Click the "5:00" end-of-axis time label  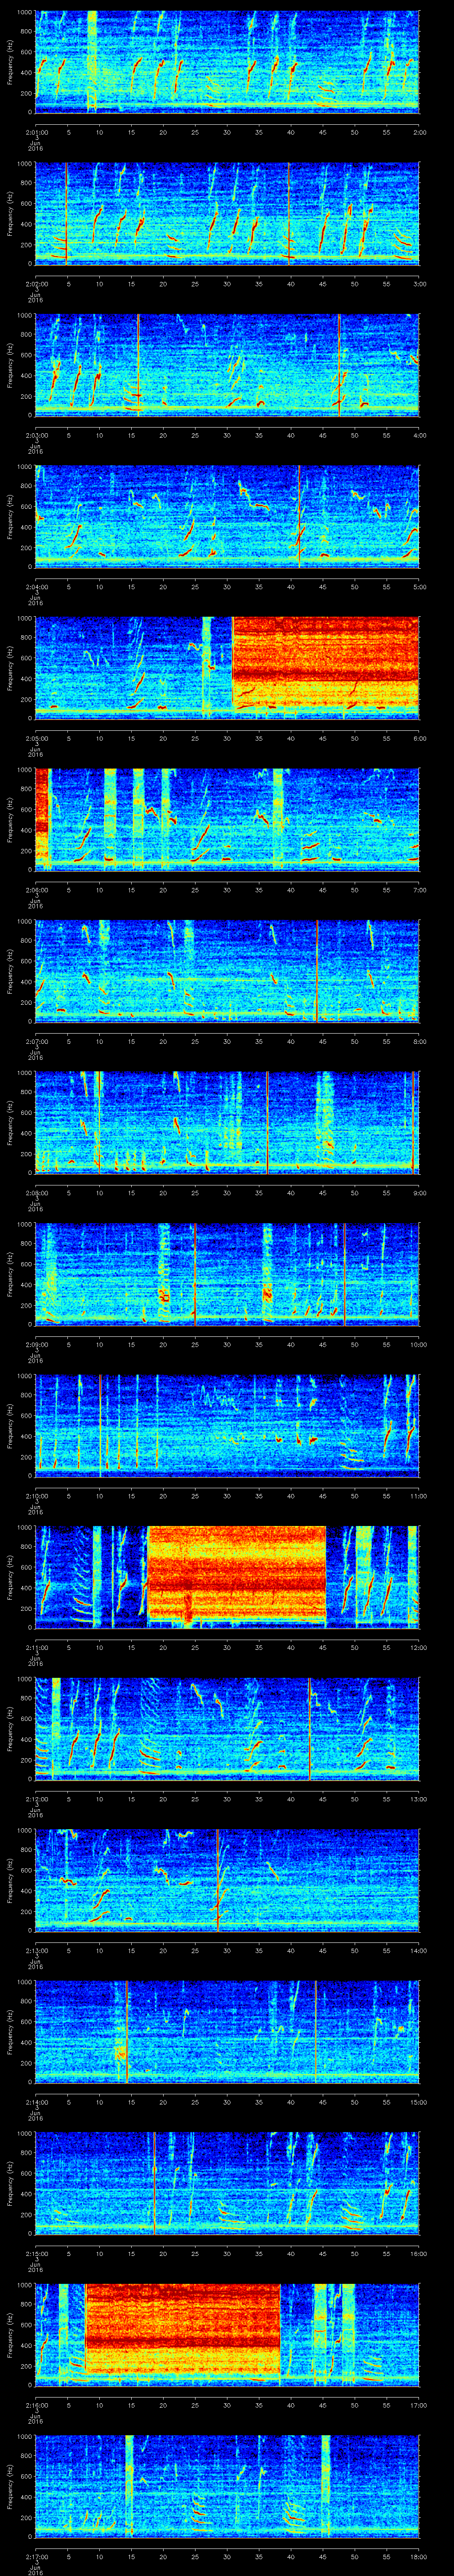pyautogui.click(x=419, y=586)
